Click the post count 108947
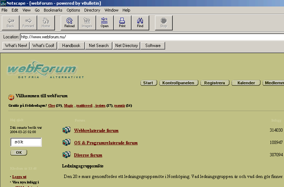Image resolution: width=284 pixels, height=187 pixels. click(x=276, y=143)
